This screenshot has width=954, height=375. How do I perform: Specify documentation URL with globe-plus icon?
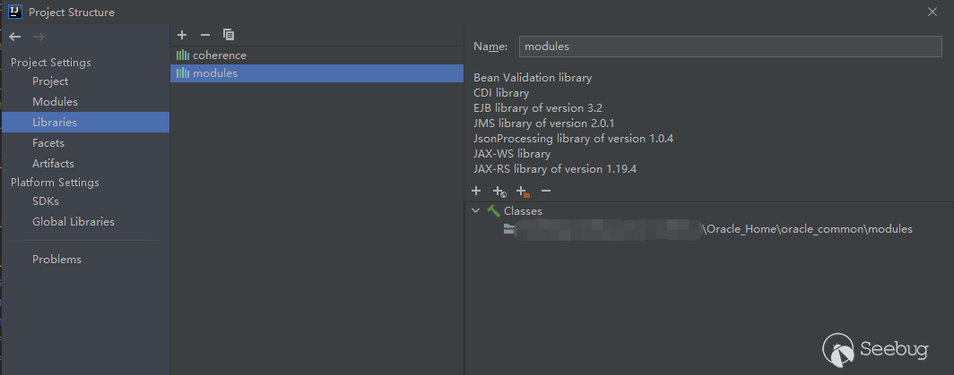[499, 191]
